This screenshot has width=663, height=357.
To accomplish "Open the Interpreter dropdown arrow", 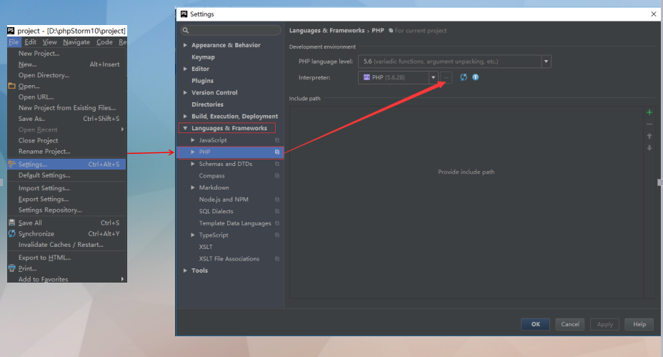I will point(434,77).
